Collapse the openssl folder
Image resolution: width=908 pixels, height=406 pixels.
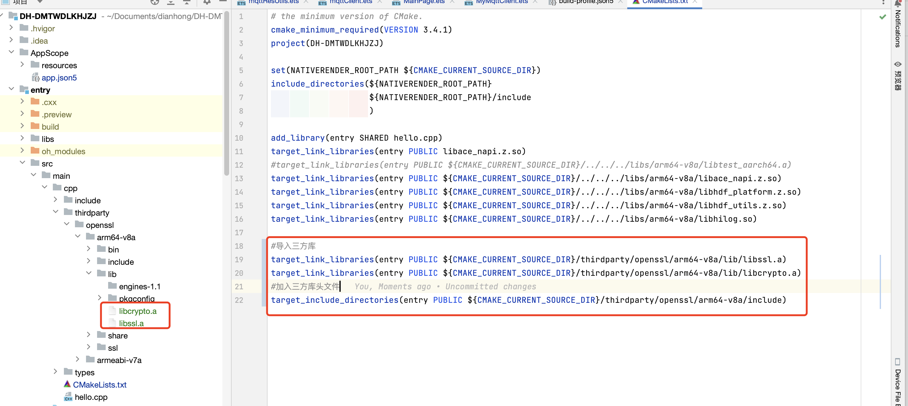[67, 224]
